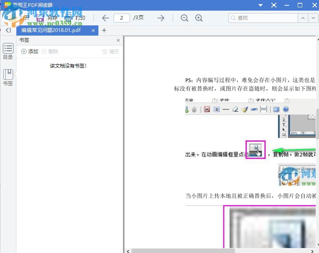Click the vertical scrollbar thumb
Image resolution: width=319 pixels, height=253 pixels.
click(x=317, y=124)
